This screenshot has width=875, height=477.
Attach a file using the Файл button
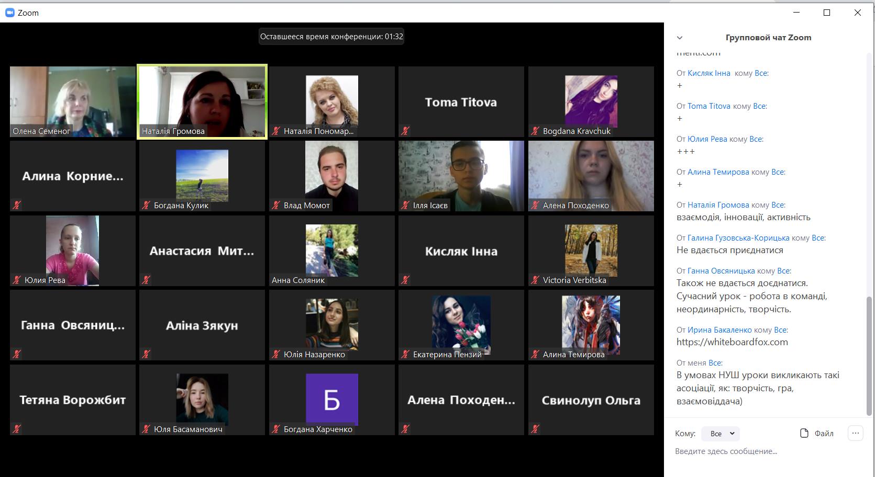click(x=817, y=433)
